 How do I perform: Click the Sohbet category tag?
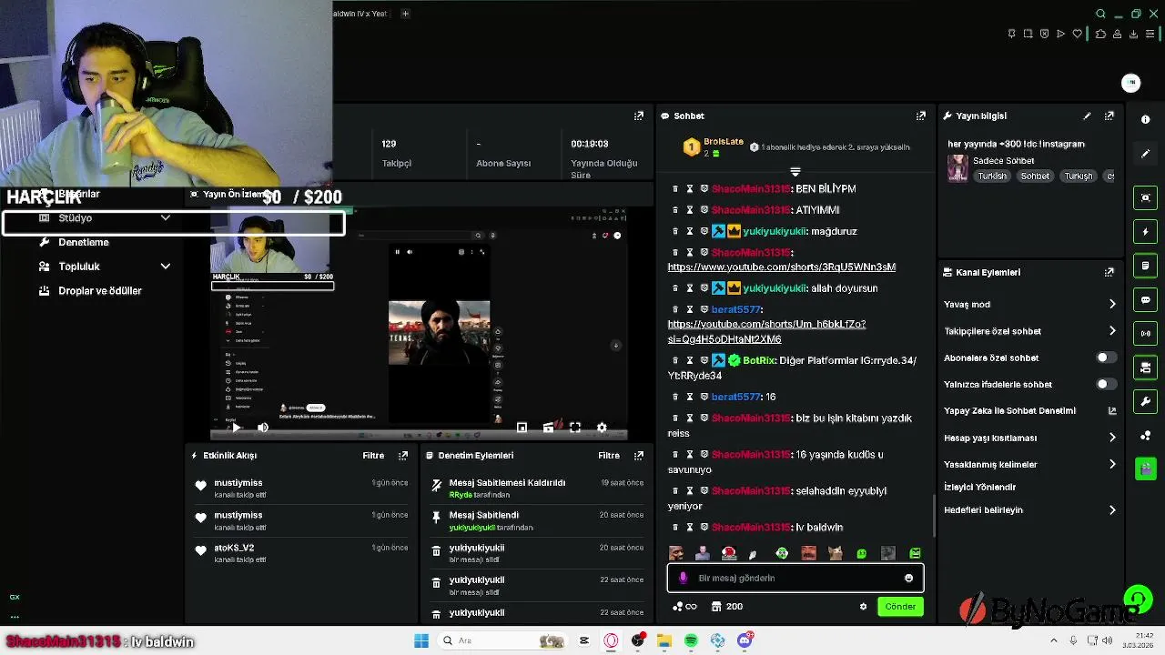[1035, 176]
